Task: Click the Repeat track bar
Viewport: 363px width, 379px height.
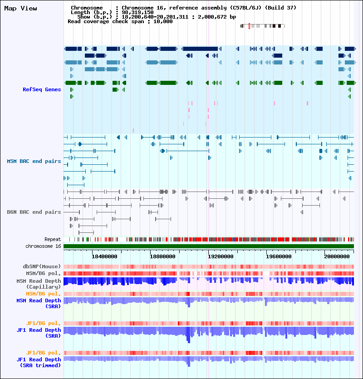Action: point(209,239)
